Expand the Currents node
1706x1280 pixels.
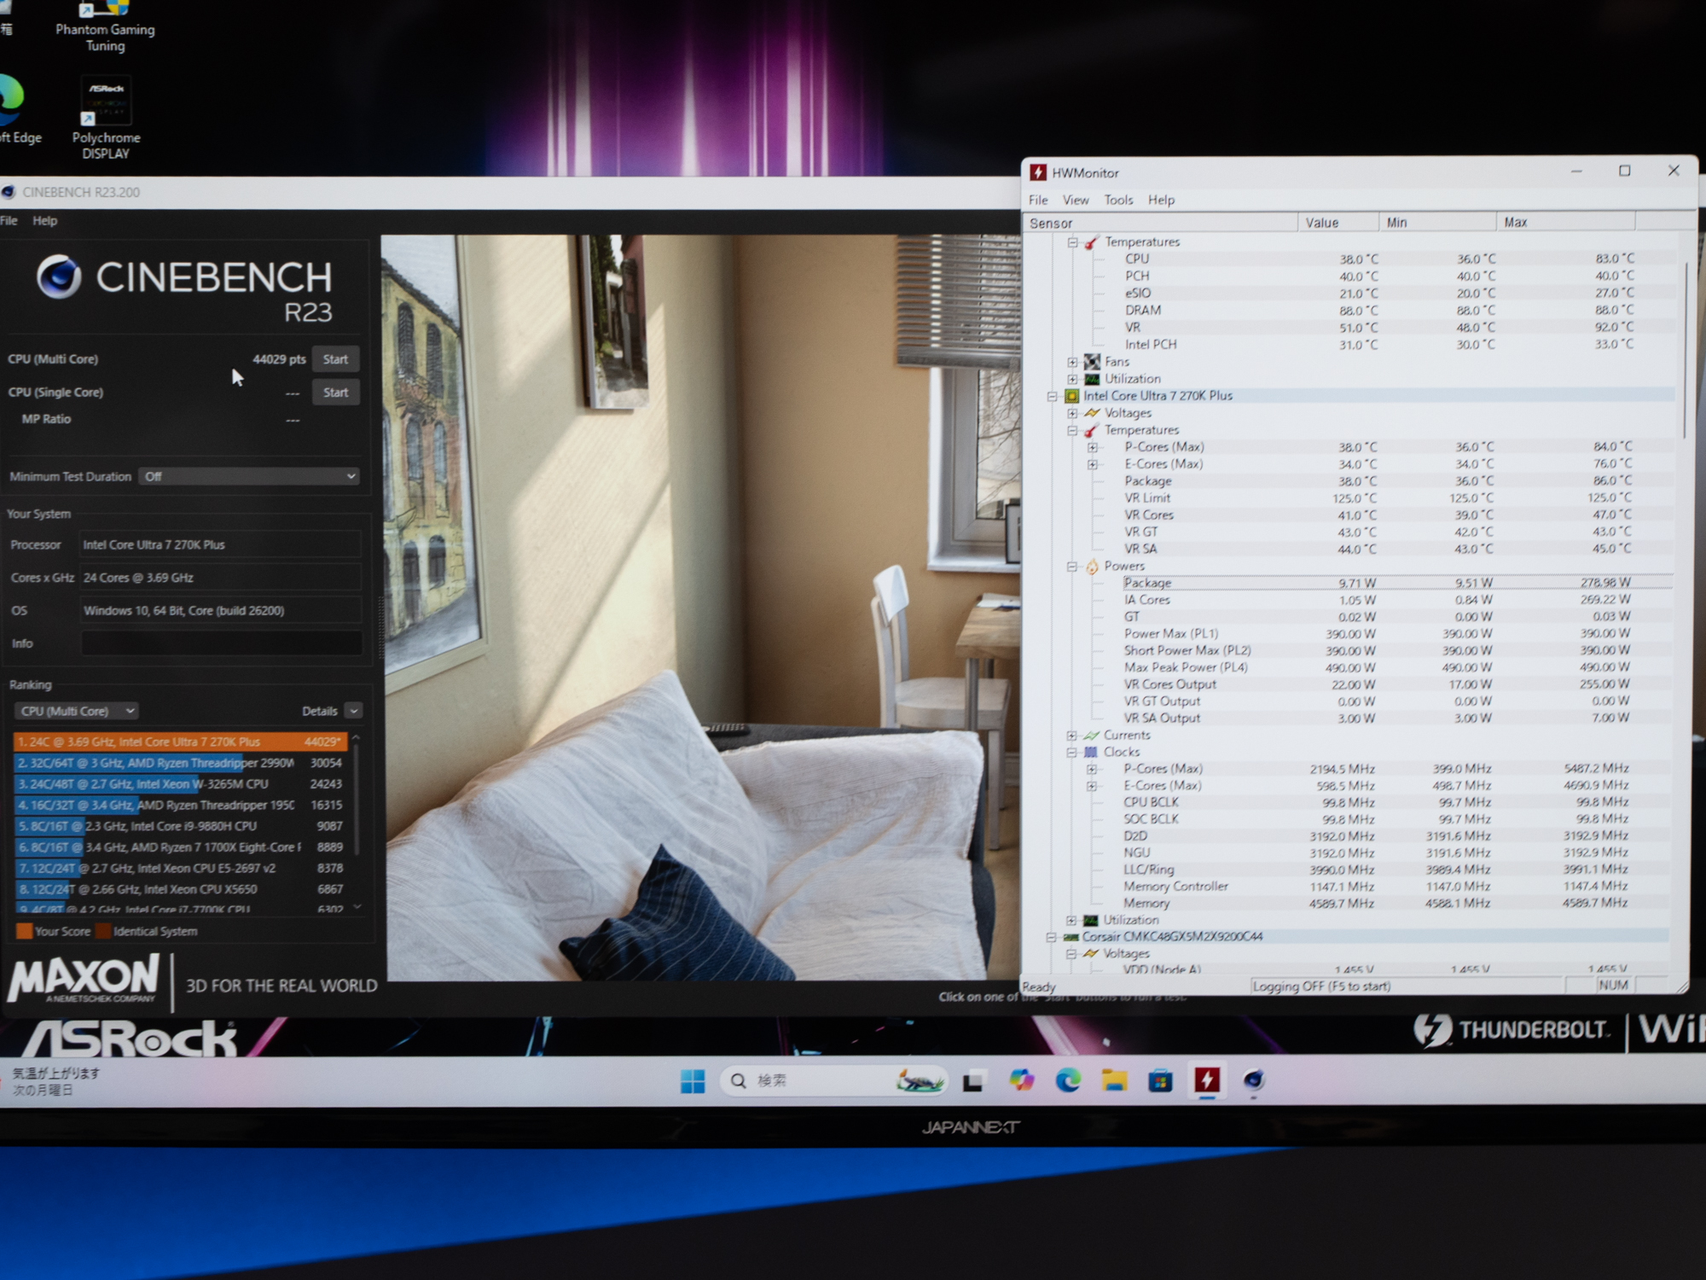coord(1071,736)
